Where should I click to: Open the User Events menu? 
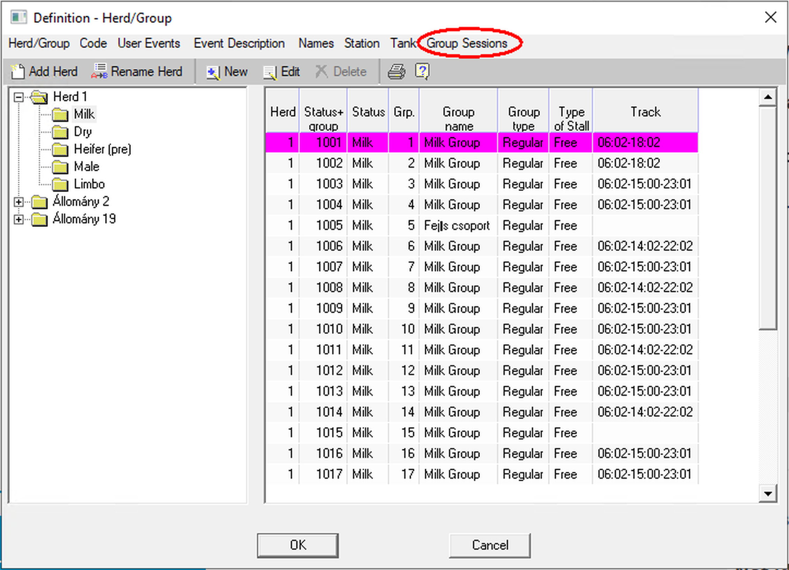[149, 44]
